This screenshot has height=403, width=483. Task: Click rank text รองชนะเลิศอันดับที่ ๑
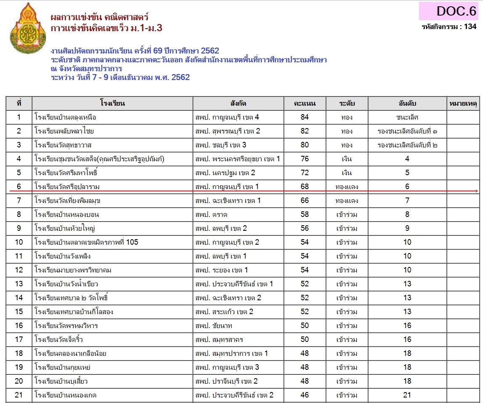[x=407, y=131]
